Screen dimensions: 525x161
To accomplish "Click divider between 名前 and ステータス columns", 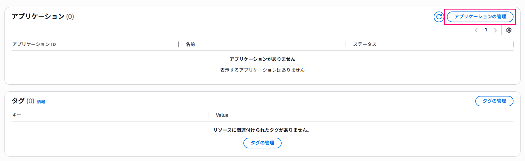I will [346, 44].
